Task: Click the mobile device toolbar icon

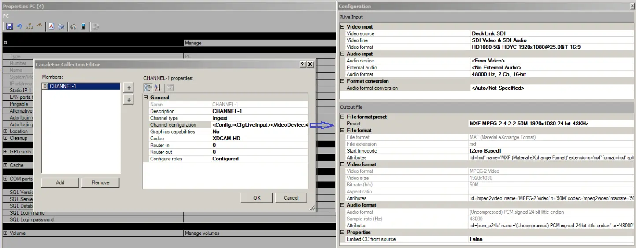Action: pos(83,27)
